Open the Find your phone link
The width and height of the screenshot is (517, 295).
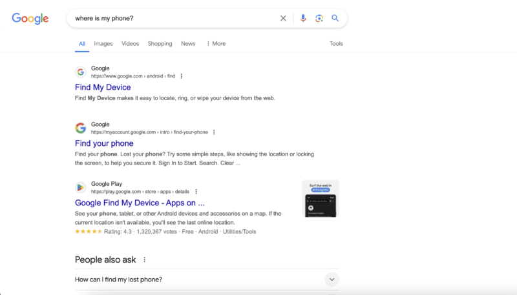(x=104, y=143)
